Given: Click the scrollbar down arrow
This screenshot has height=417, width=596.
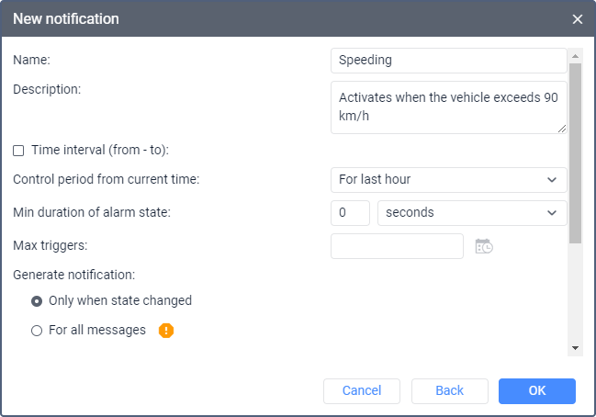Looking at the screenshot, I should pos(575,348).
